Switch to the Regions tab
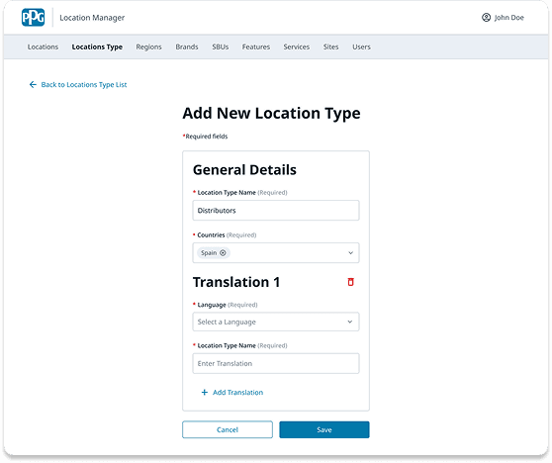Image resolution: width=552 pixels, height=463 pixels. pos(149,46)
